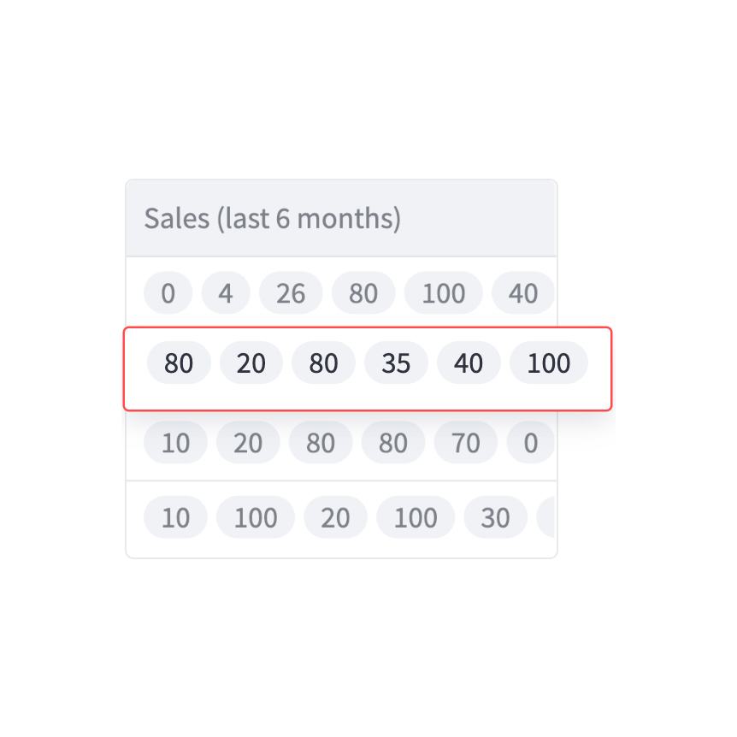Select the 10 pill in bottom row
Image resolution: width=737 pixels, height=737 pixels.
click(x=175, y=518)
